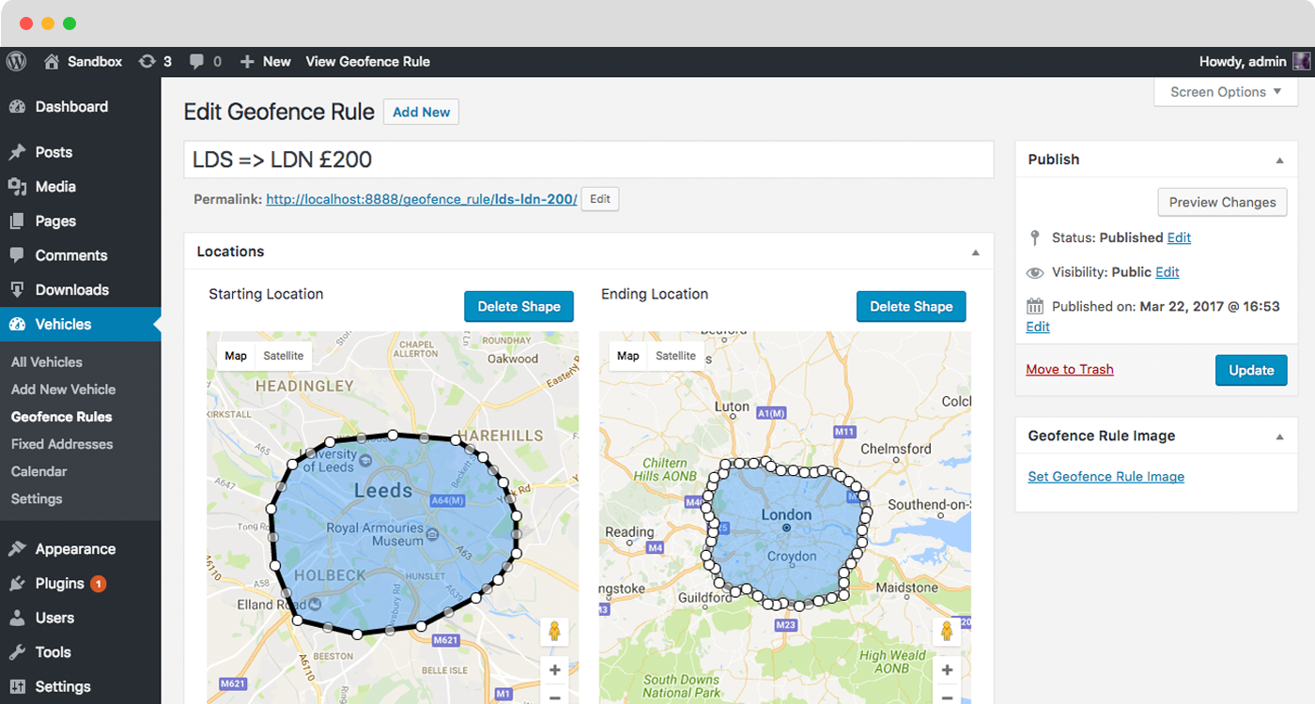Image resolution: width=1315 pixels, height=704 pixels.
Task: Collapse the Publish panel arrow
Action: point(1279,161)
